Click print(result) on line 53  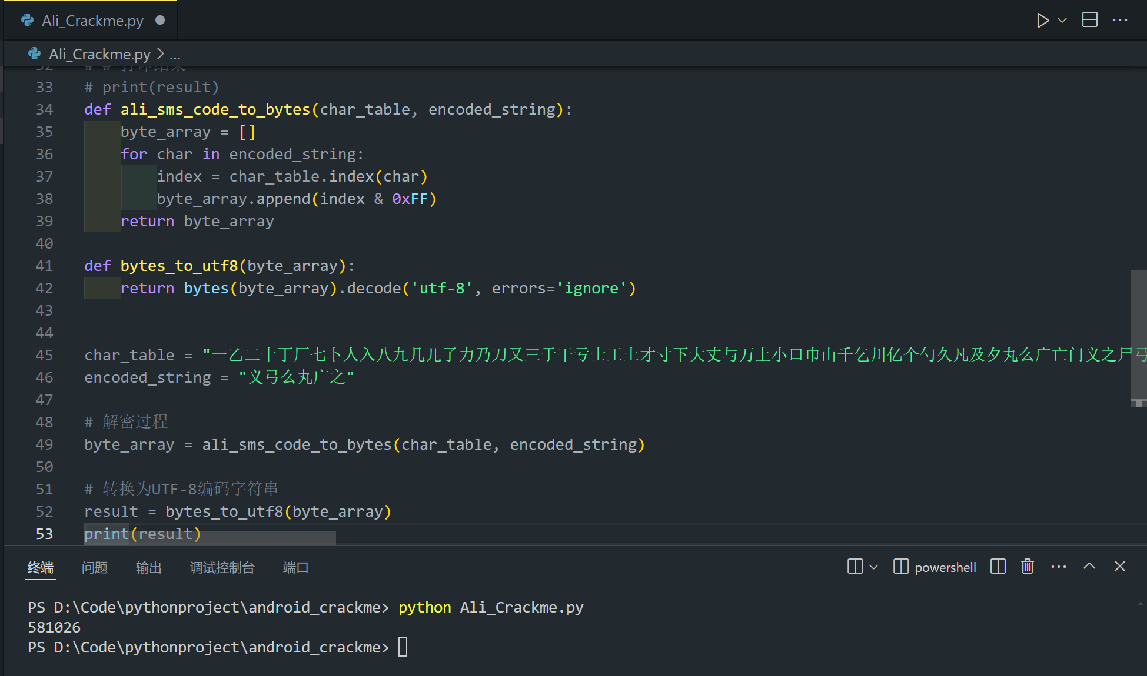point(142,534)
